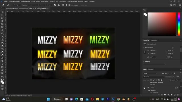Image resolution: width=182 pixels, height=102 pixels.
Task: Open path arrangement options
Action: [63, 5]
